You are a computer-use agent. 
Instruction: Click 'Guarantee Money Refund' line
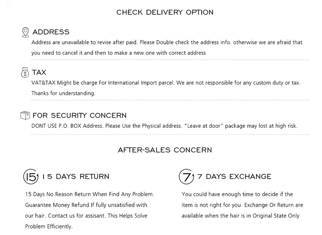coord(86,205)
